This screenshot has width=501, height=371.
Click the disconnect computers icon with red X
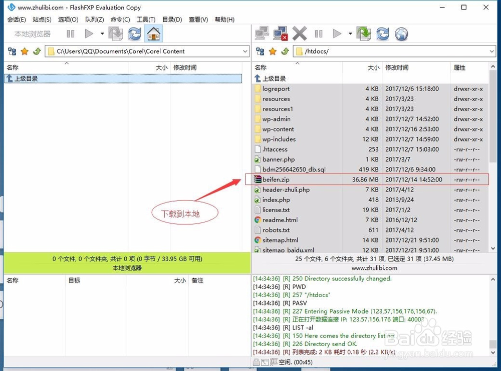(x=281, y=33)
